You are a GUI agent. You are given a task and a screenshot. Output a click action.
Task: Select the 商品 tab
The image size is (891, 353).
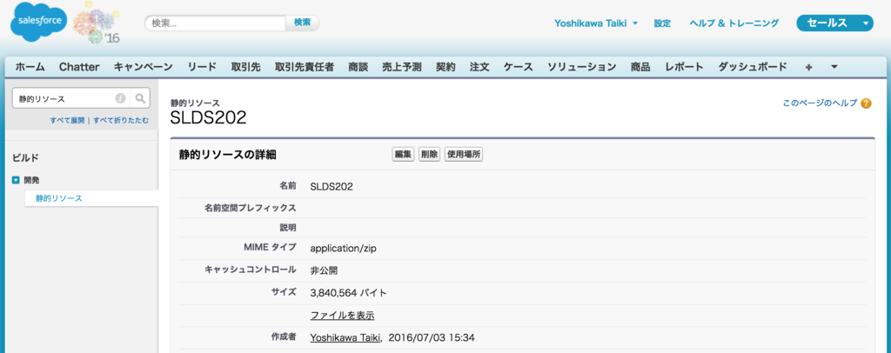tap(640, 67)
